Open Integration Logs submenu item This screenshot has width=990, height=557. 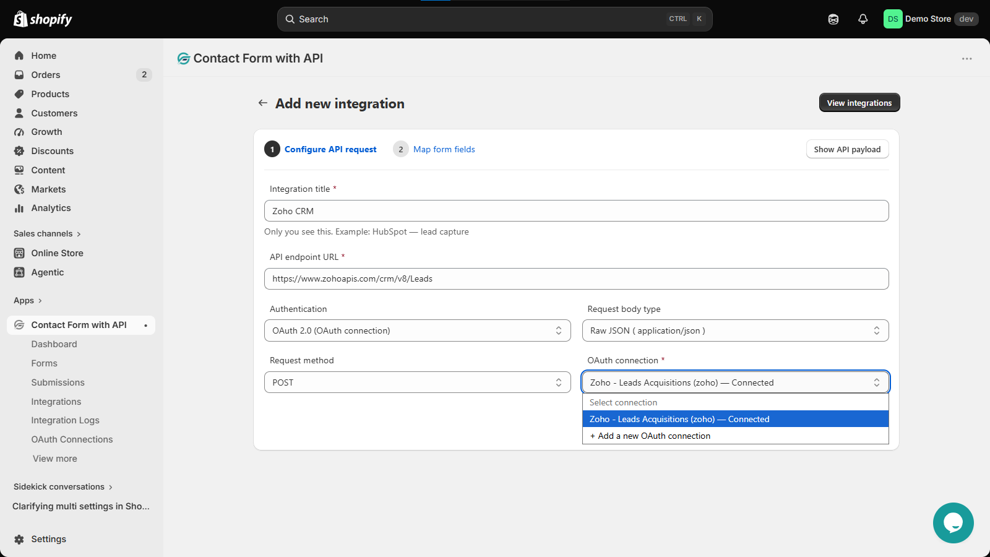66,420
